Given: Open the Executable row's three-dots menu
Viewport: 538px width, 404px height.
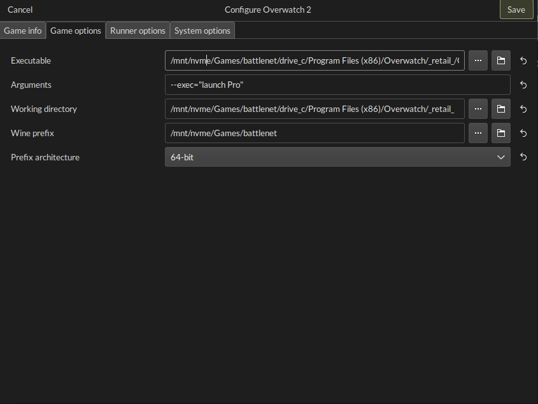Looking at the screenshot, I should coord(478,60).
